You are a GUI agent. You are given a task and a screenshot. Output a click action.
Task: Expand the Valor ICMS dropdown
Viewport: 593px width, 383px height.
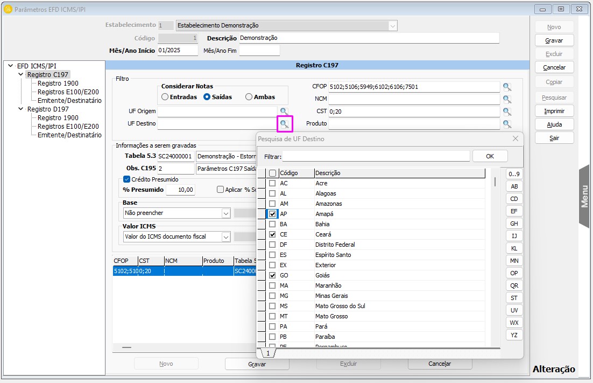[x=226, y=236]
